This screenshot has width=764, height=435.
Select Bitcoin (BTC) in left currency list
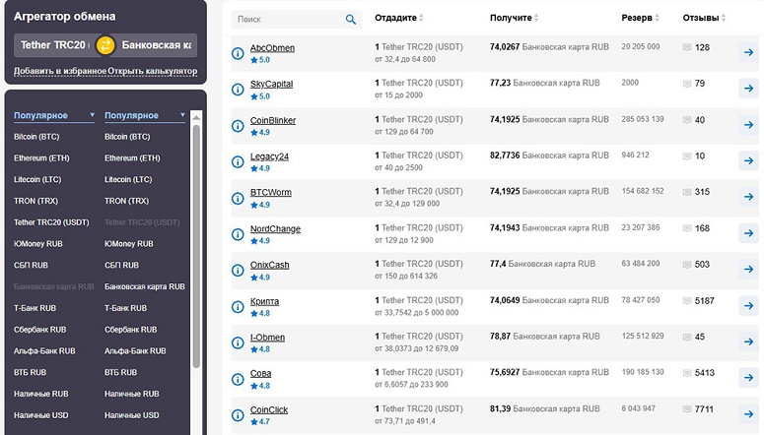point(36,137)
